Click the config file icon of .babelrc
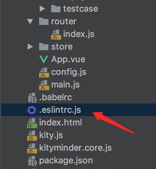156x169 pixels. click(32, 98)
